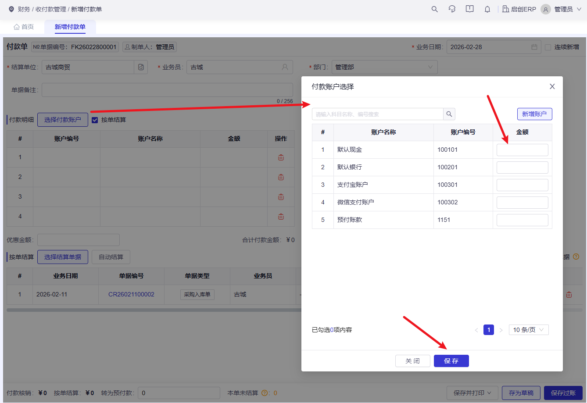Expand the 部门 dropdown
This screenshot has height=403, width=587.
click(385, 67)
